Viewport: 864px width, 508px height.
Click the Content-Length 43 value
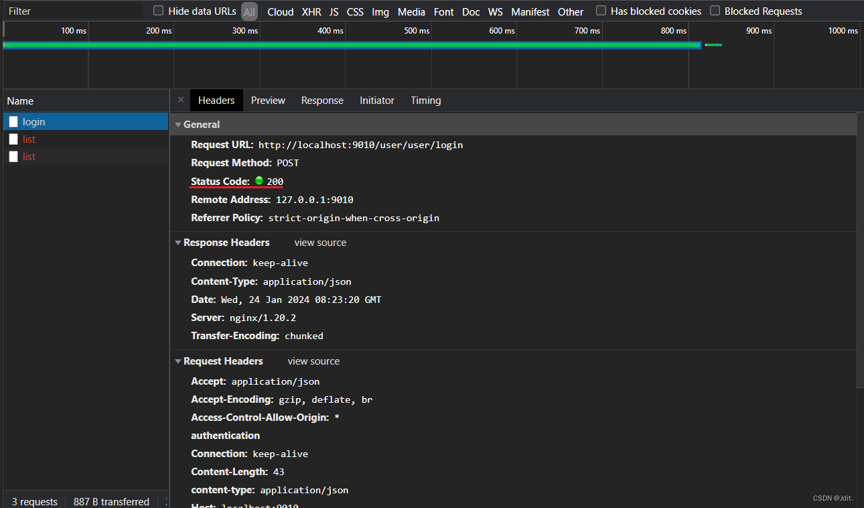279,472
